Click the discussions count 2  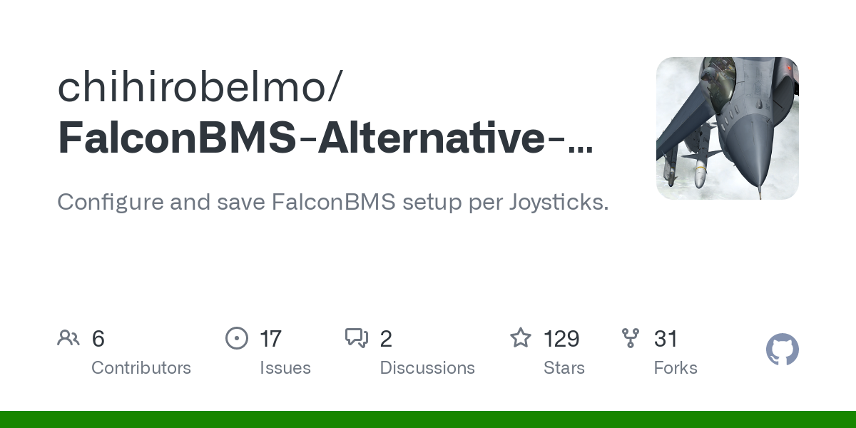(386, 339)
